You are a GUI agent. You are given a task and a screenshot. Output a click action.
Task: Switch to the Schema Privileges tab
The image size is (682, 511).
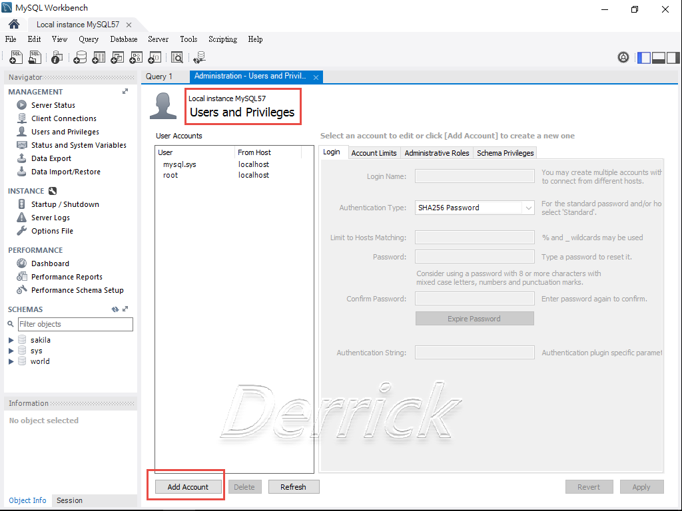(505, 153)
